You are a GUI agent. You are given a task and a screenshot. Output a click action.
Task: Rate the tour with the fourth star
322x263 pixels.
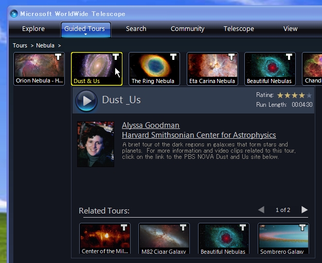click(301, 95)
